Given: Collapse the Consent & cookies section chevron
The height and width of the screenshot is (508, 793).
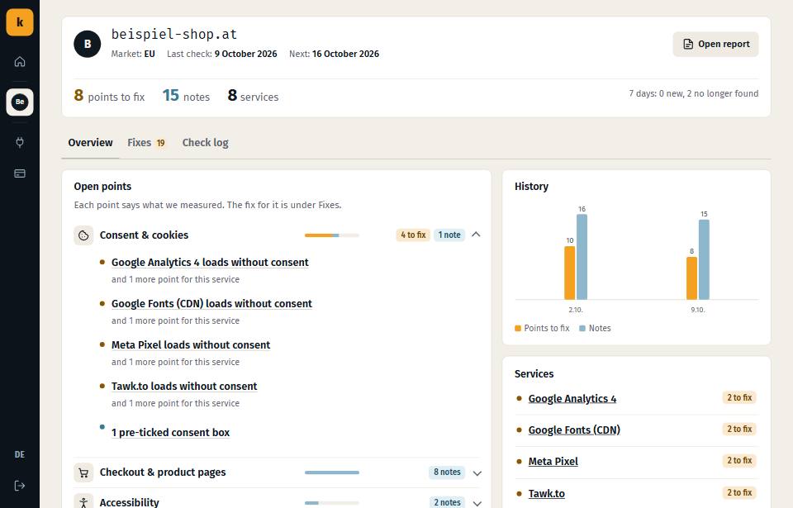Looking at the screenshot, I should tap(476, 235).
